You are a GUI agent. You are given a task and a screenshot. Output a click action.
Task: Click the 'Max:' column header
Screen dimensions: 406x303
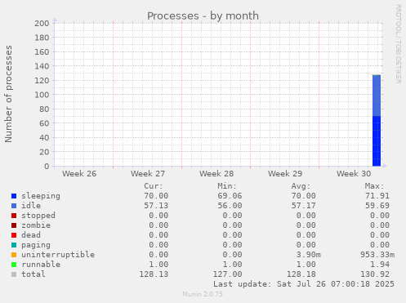[x=374, y=186]
